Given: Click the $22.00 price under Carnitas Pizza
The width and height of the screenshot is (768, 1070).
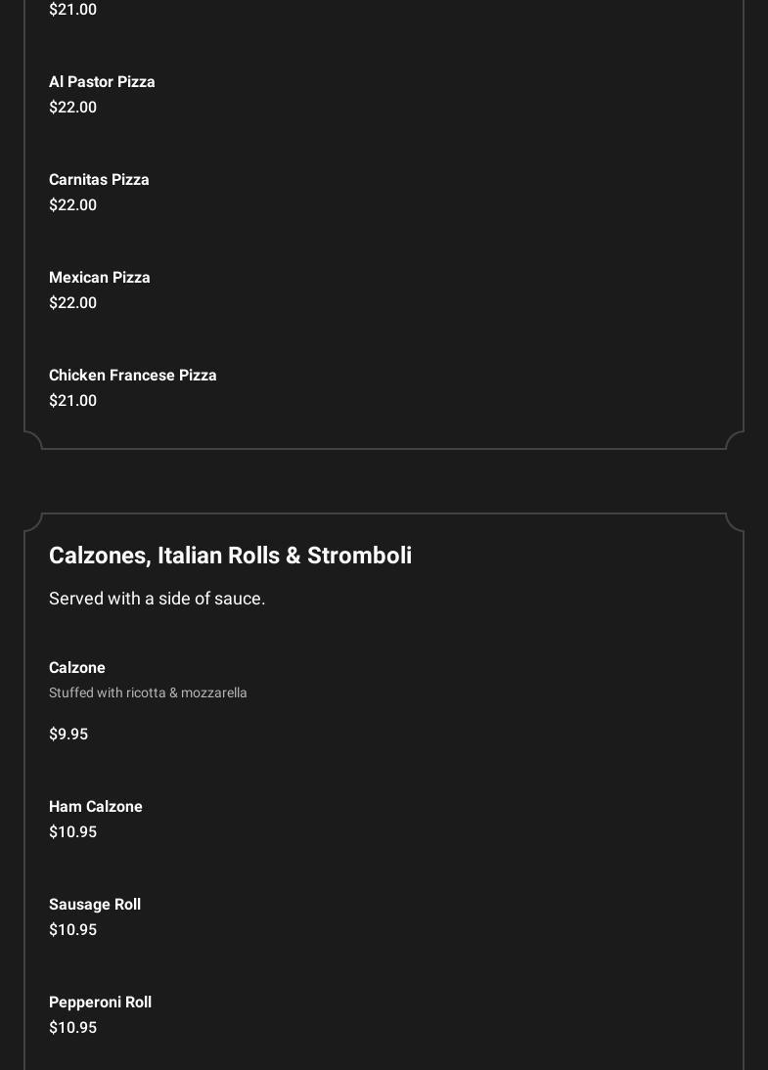Looking at the screenshot, I should click(72, 205).
